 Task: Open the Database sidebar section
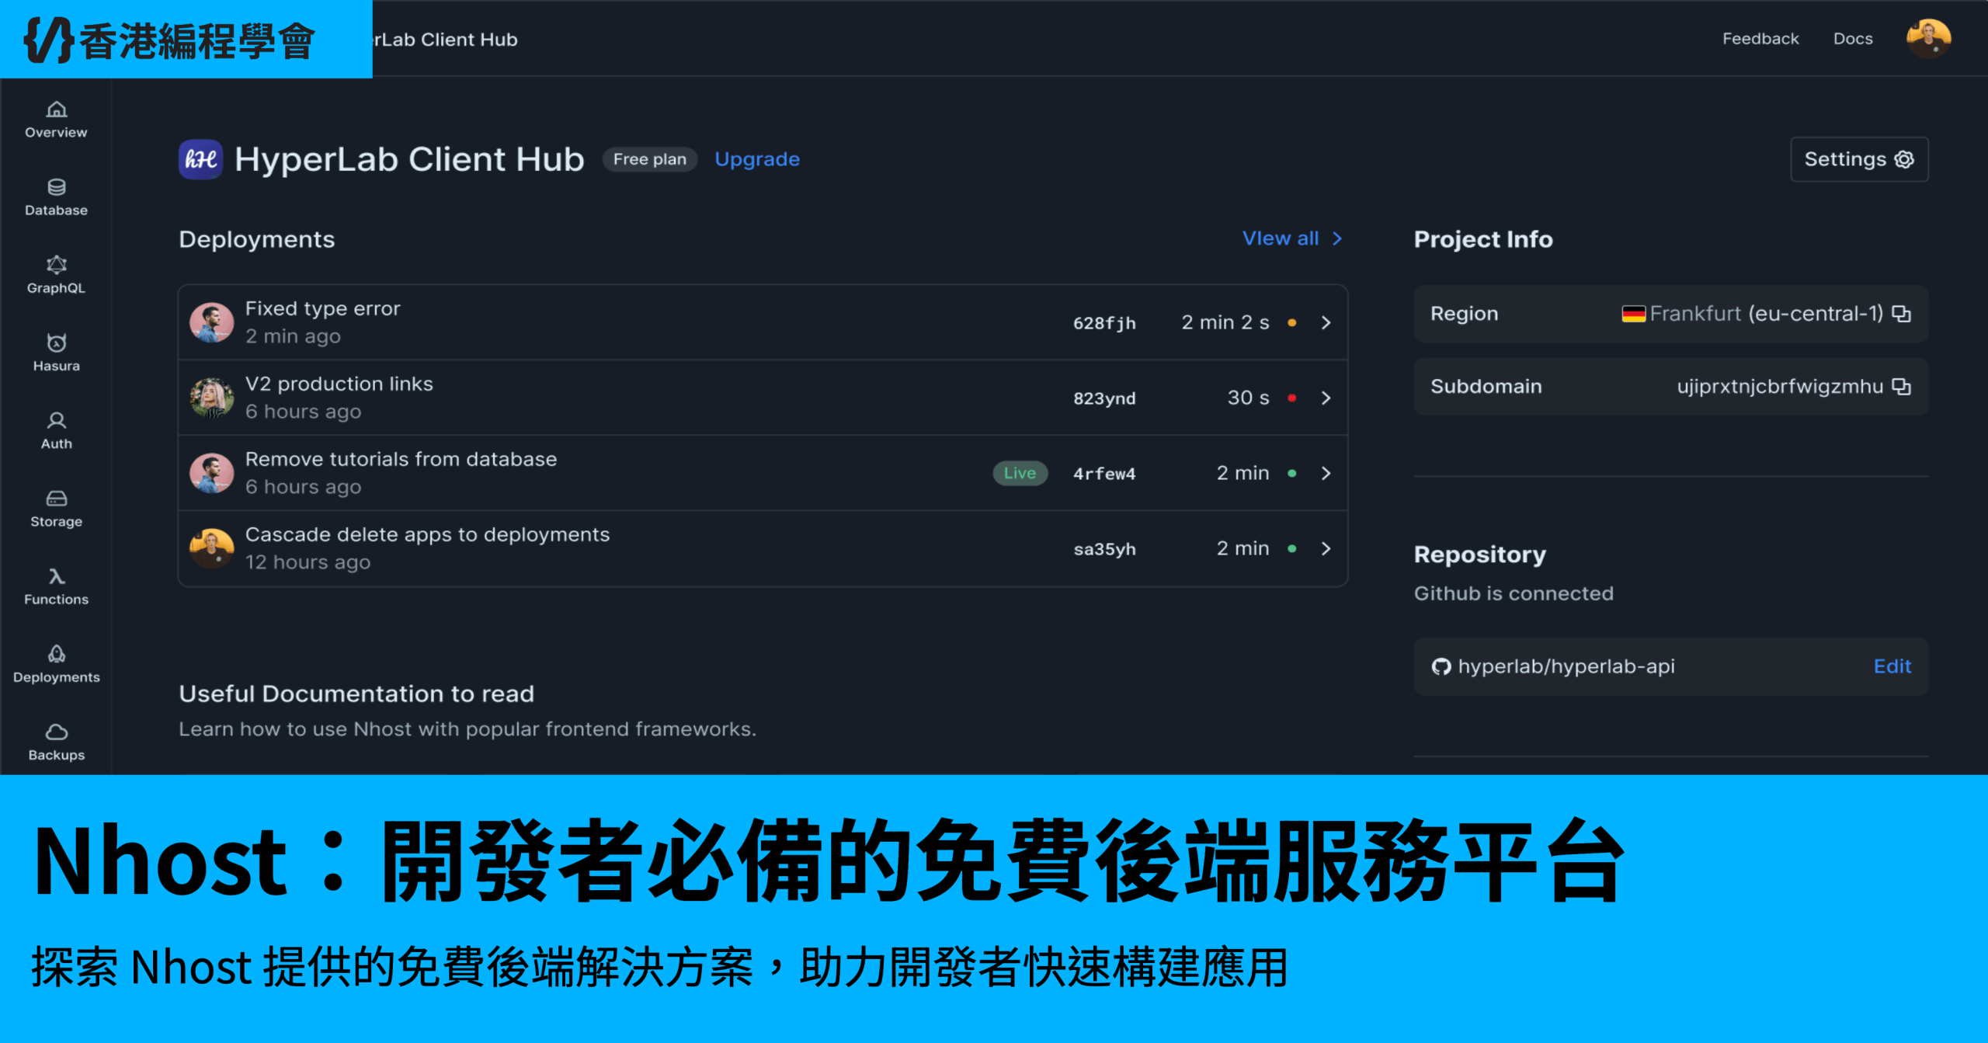pos(56,197)
